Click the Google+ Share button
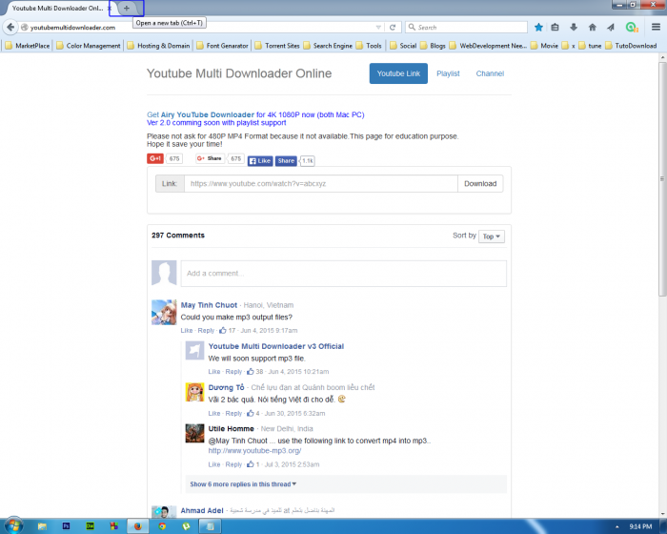This screenshot has height=534, width=667. [x=211, y=158]
